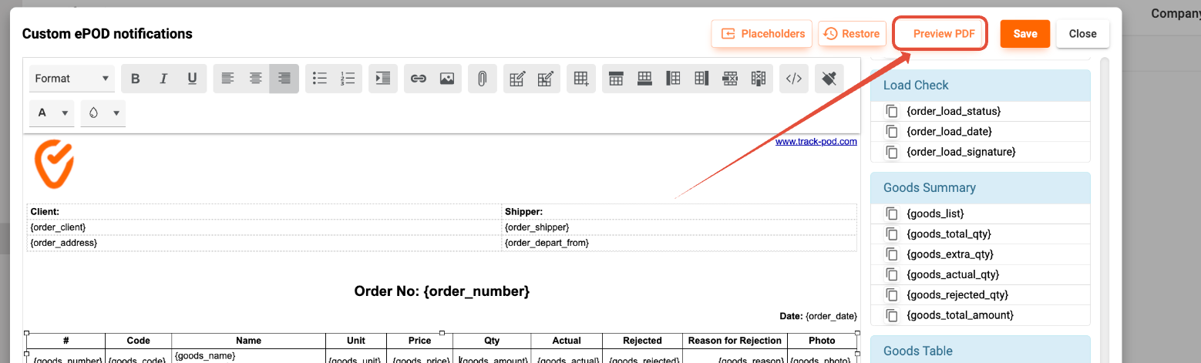1201x363 pixels.
Task: Open the background color dropdown
Action: [103, 113]
